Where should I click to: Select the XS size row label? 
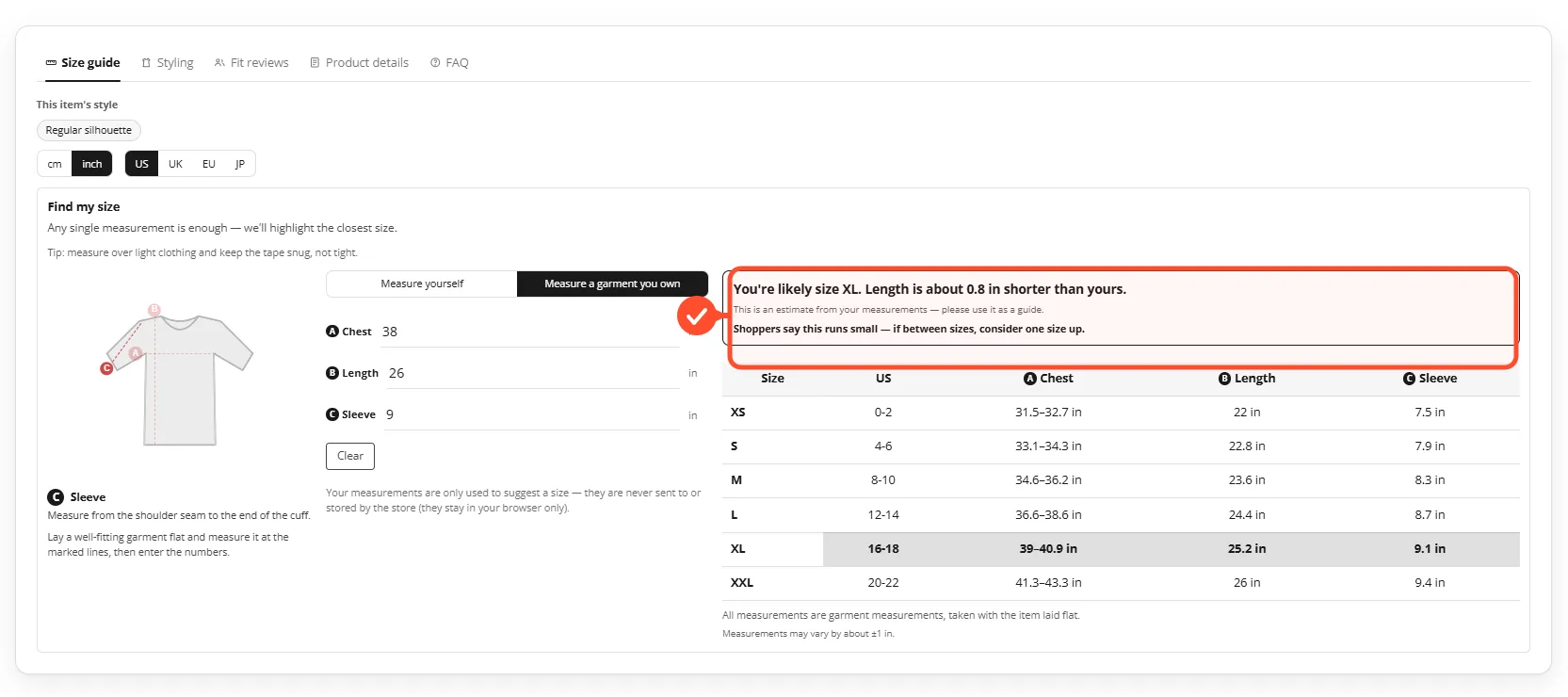coord(738,413)
